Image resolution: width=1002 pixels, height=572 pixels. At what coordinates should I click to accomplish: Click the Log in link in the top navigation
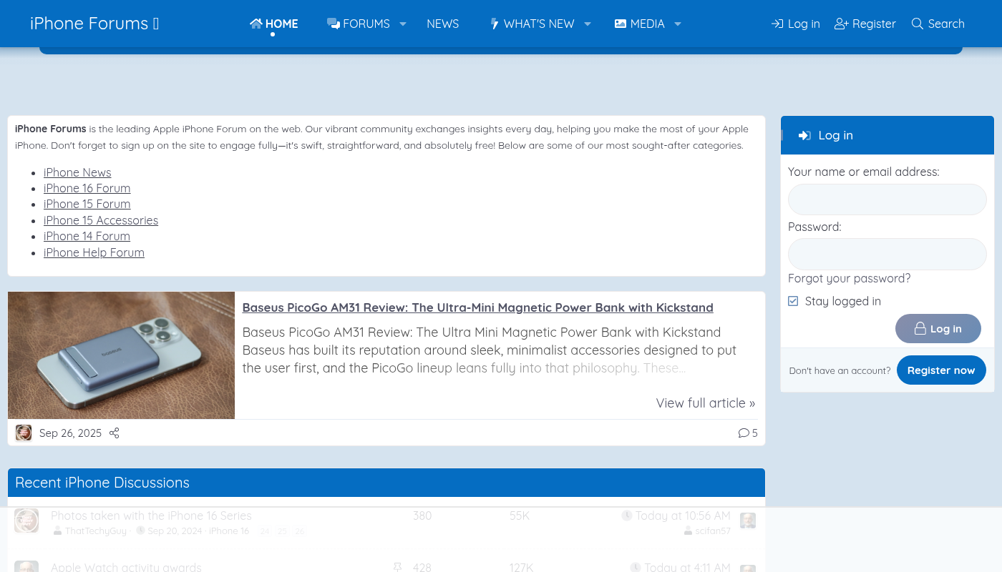pos(795,24)
